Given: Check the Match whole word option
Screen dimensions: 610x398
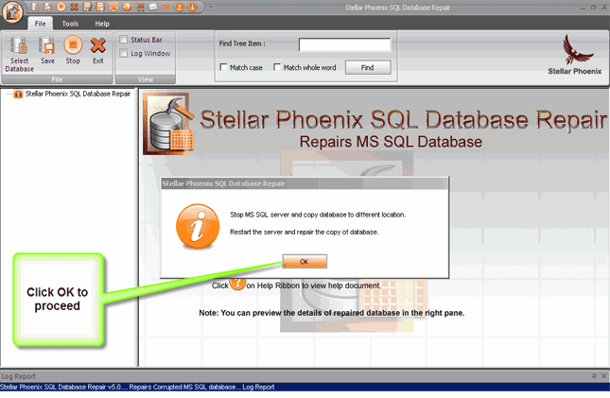Looking at the screenshot, I should coord(277,67).
